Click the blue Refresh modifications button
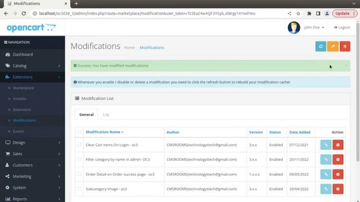This screenshot has width=360, height=202. tap(321, 46)
